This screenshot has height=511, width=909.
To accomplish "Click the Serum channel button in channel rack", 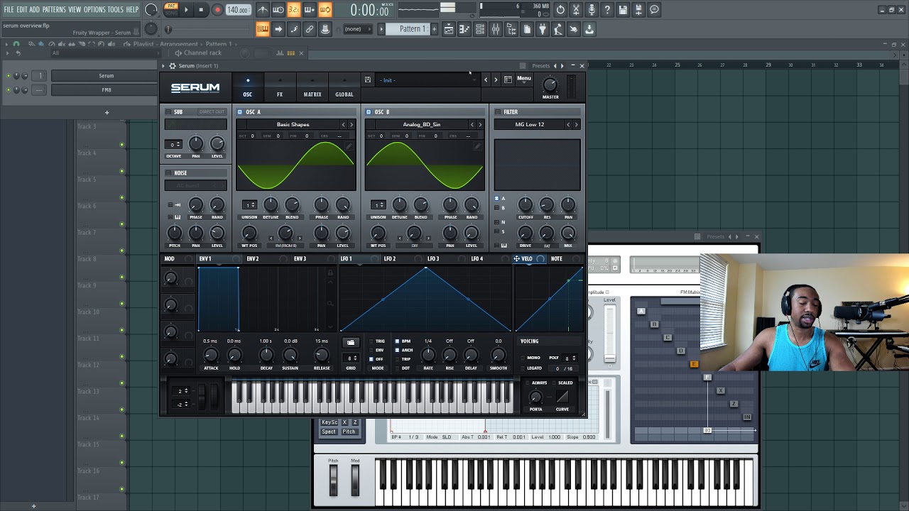I will (106, 76).
